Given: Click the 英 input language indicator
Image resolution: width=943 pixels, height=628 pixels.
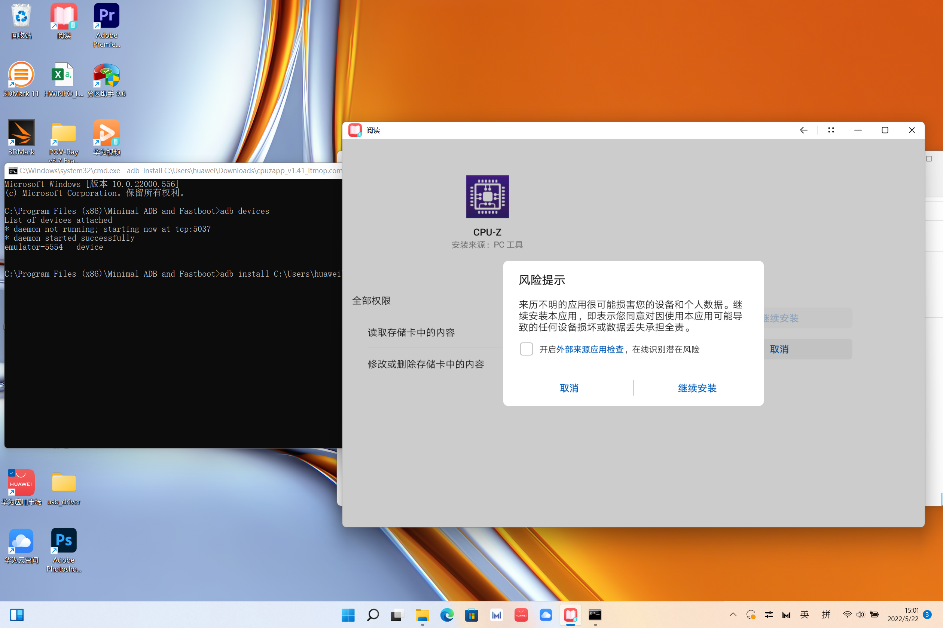Looking at the screenshot, I should tap(804, 615).
